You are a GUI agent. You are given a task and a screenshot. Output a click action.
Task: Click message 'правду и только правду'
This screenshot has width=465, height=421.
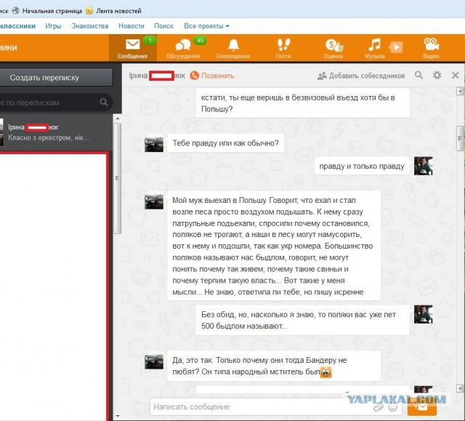coord(362,166)
